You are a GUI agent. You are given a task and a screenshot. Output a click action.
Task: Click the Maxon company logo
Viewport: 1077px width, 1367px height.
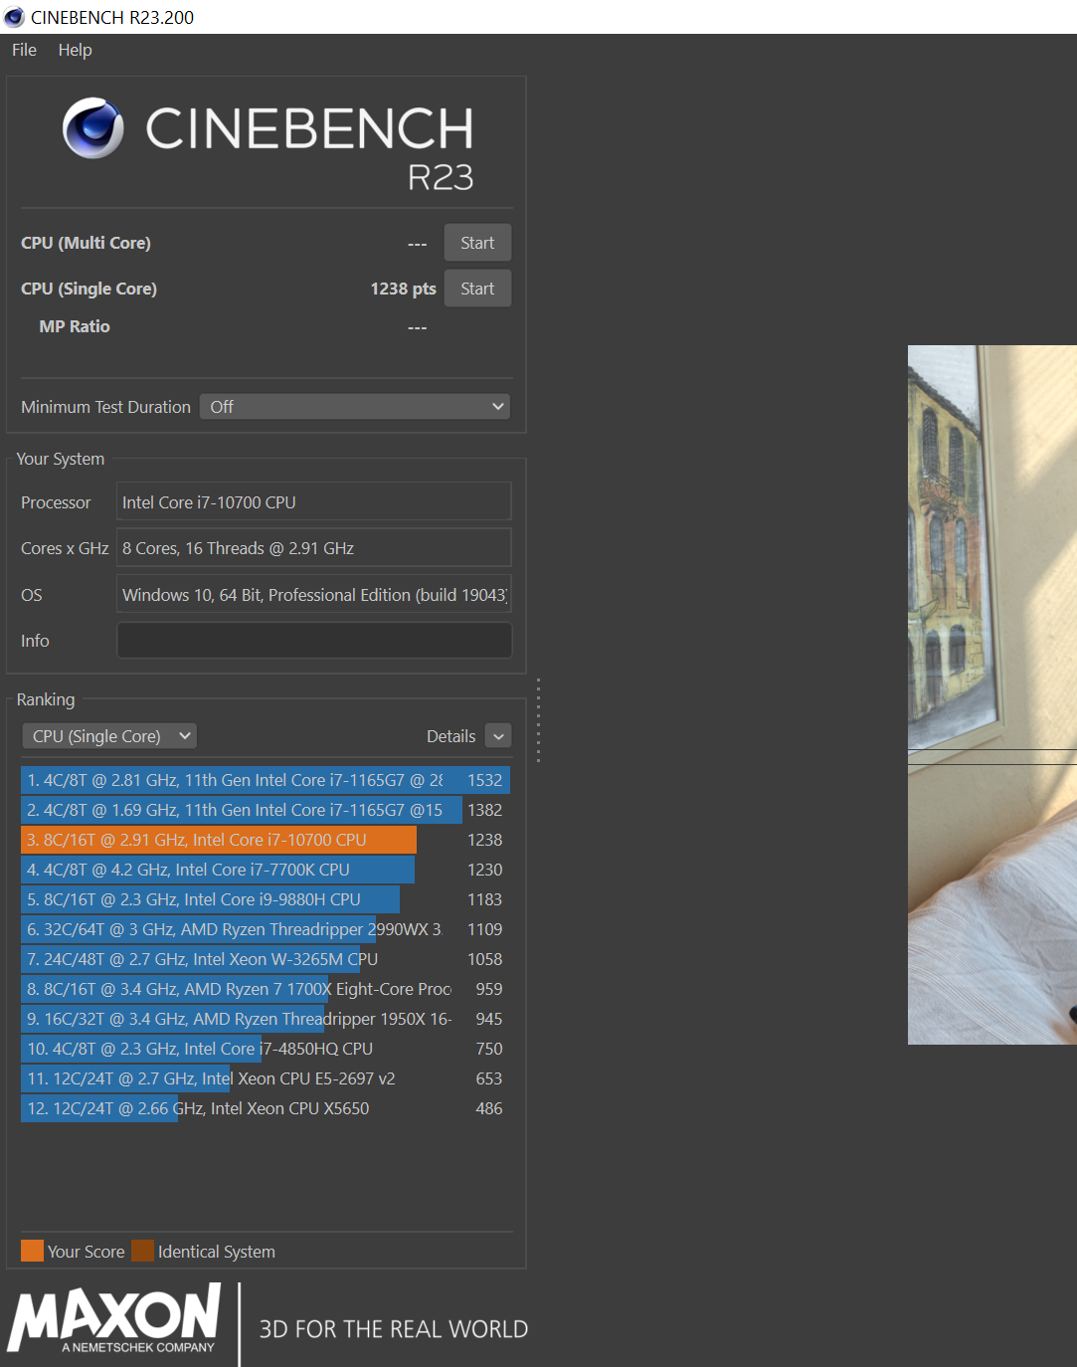114,1318
